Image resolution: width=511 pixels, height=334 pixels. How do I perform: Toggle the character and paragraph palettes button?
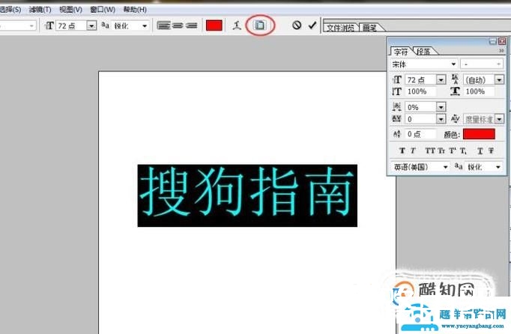[260, 25]
